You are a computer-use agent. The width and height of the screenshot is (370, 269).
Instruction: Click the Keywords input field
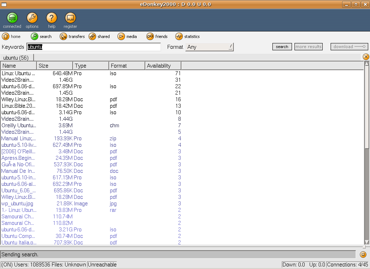(x=94, y=47)
